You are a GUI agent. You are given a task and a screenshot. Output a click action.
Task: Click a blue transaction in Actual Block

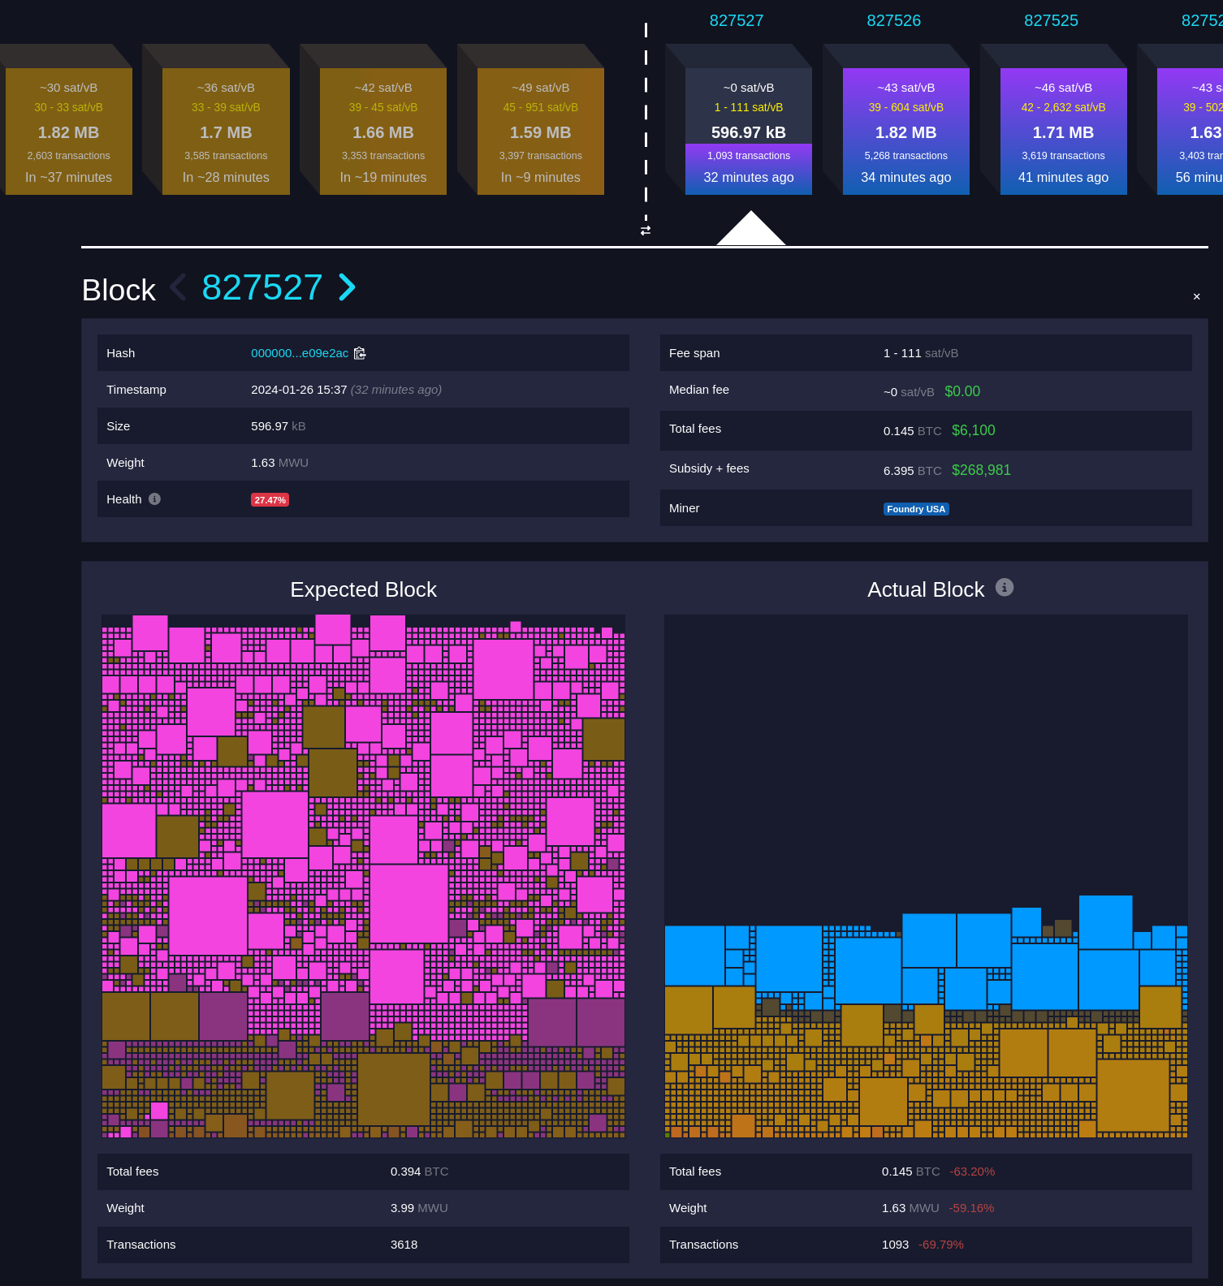[x=788, y=958]
